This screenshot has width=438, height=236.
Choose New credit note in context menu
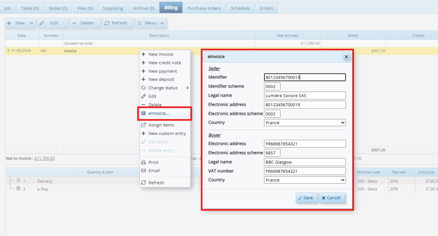pyautogui.click(x=165, y=63)
